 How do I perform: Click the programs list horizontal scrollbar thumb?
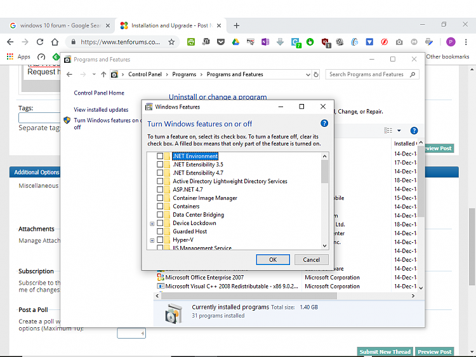pyautogui.click(x=249, y=295)
